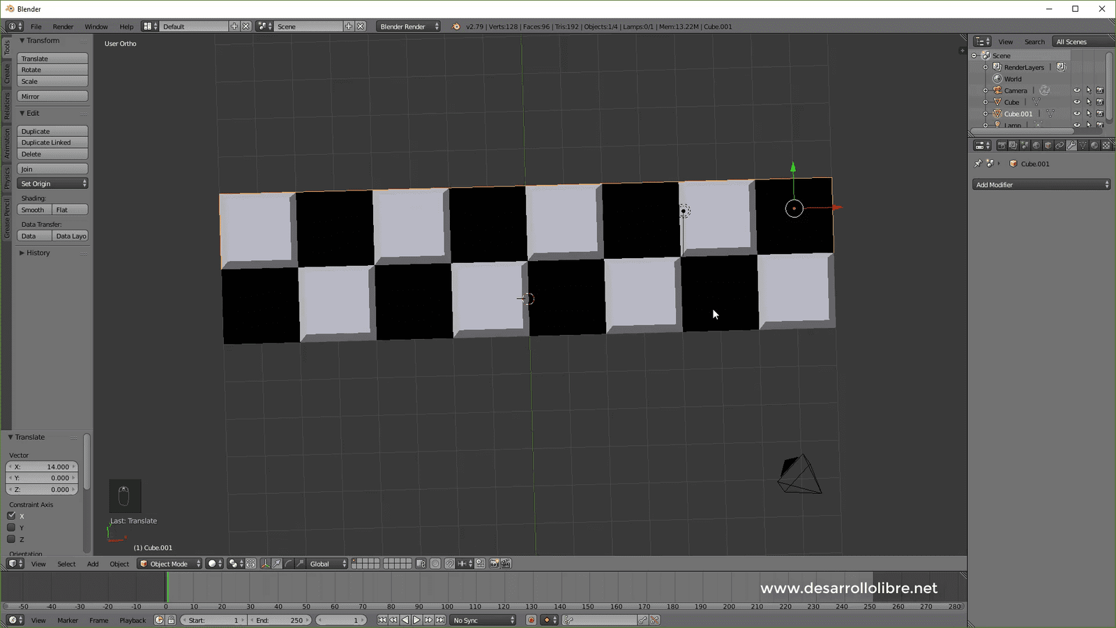Select the translate manipulator arrow icon
Screen dimensions: 1116x628
pyautogui.click(x=277, y=564)
